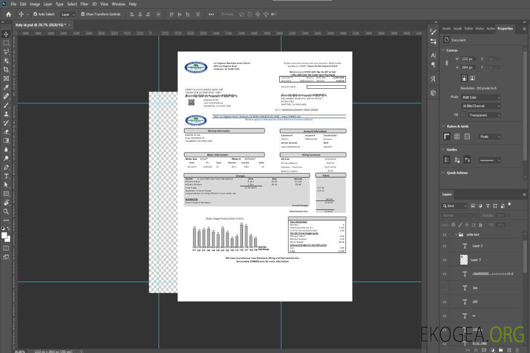Viewport: 530px width, 353px height.
Task: Toggle Quick Mask mode icon
Action: [6, 248]
